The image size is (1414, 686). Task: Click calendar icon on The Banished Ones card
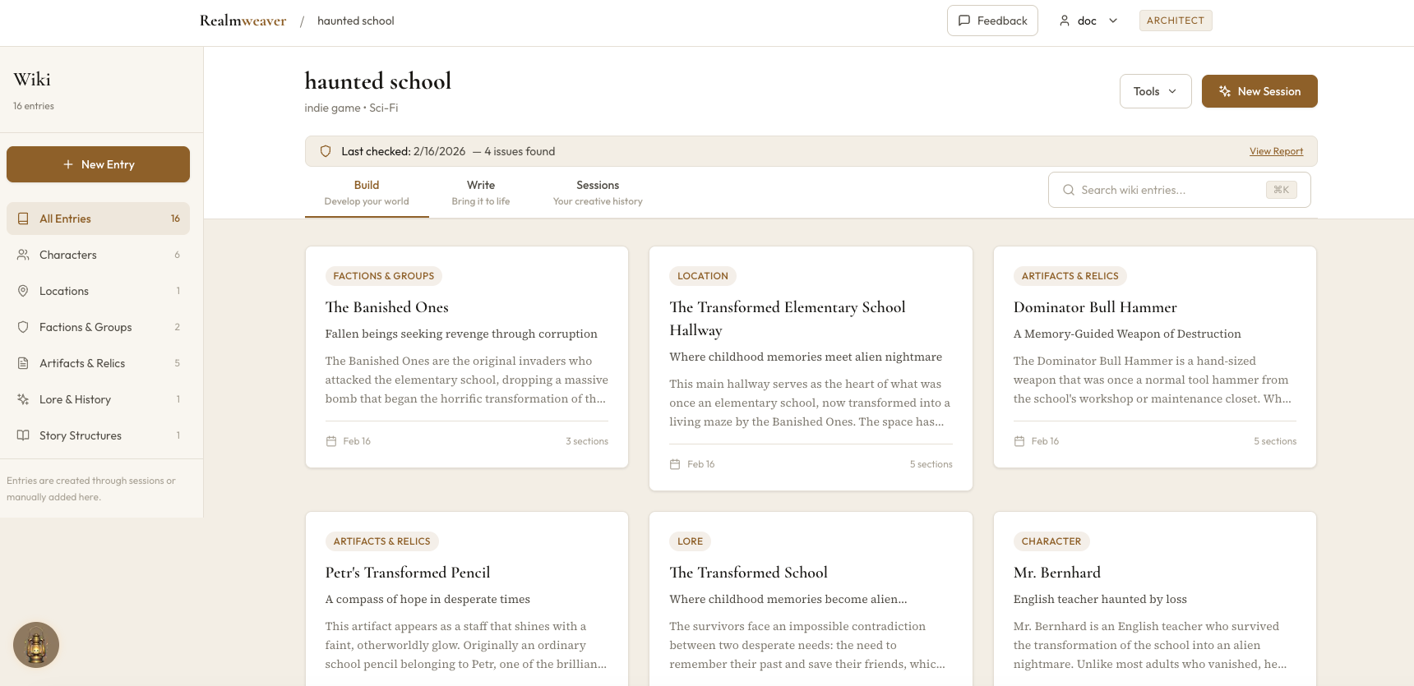(x=331, y=441)
